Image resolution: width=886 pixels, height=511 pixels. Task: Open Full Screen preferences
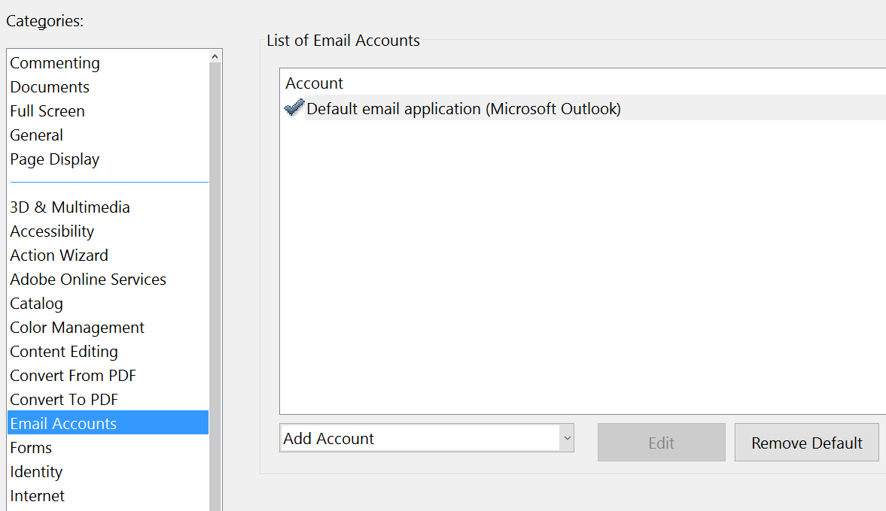(x=47, y=111)
